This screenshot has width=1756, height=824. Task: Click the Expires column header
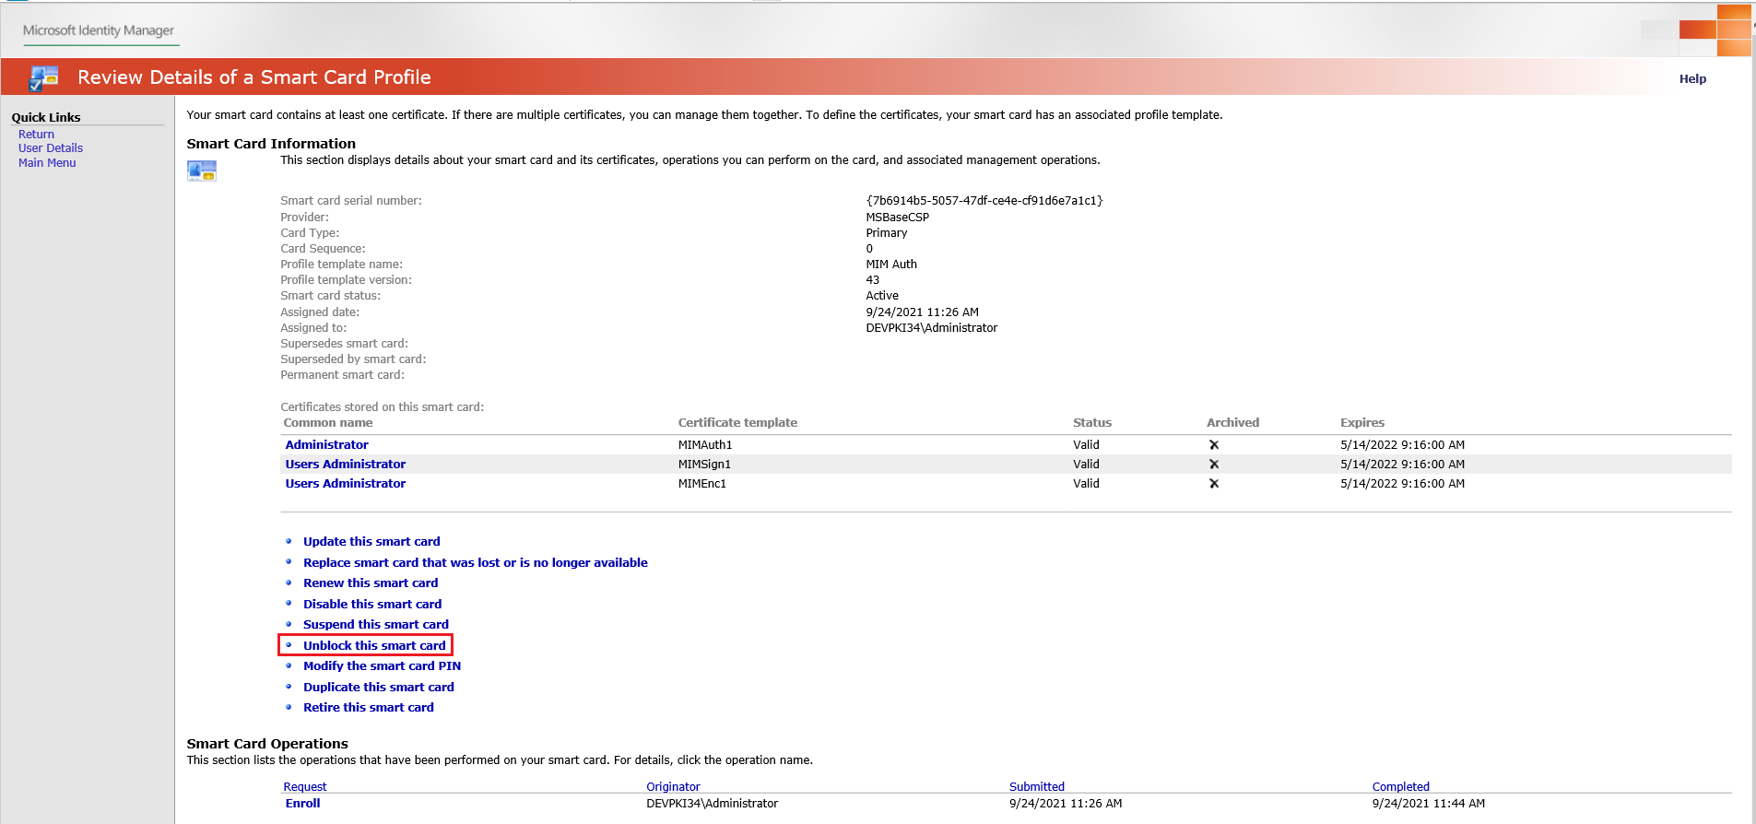pyautogui.click(x=1362, y=423)
